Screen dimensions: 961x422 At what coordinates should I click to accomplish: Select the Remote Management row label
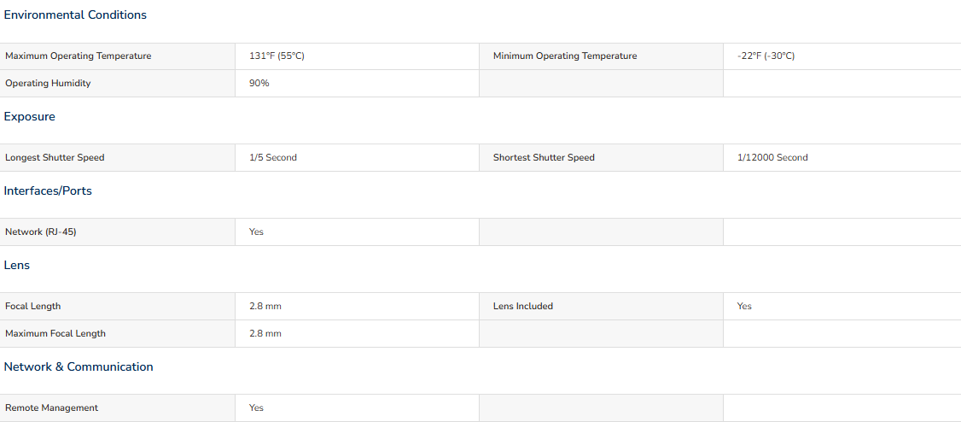point(51,407)
